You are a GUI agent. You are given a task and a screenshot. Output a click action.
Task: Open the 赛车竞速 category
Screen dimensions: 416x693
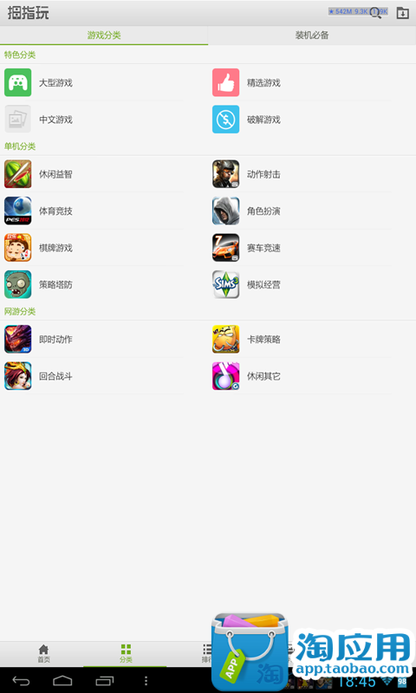(x=302, y=248)
